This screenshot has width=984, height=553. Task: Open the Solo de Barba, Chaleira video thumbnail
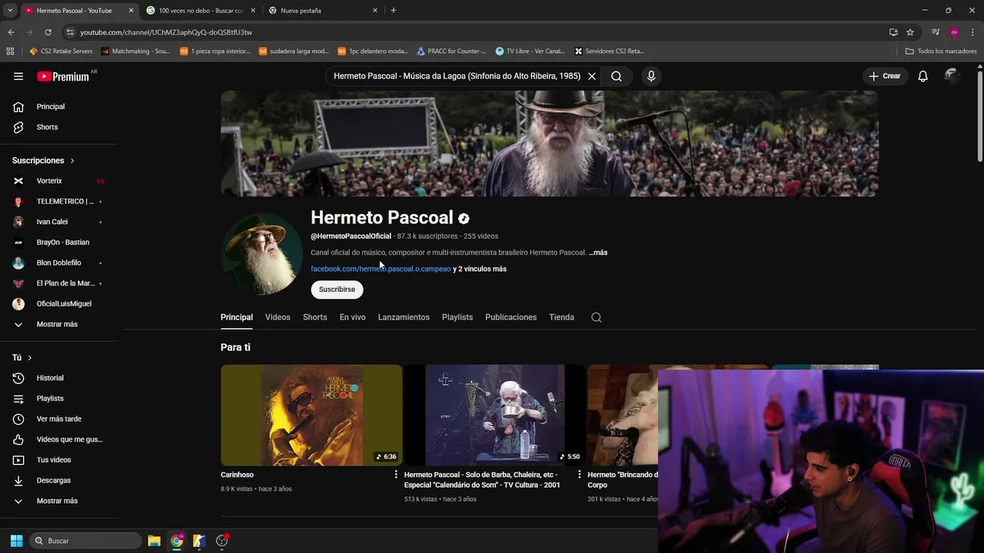tap(495, 415)
